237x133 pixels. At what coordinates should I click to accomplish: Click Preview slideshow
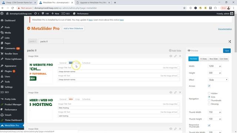193,51
